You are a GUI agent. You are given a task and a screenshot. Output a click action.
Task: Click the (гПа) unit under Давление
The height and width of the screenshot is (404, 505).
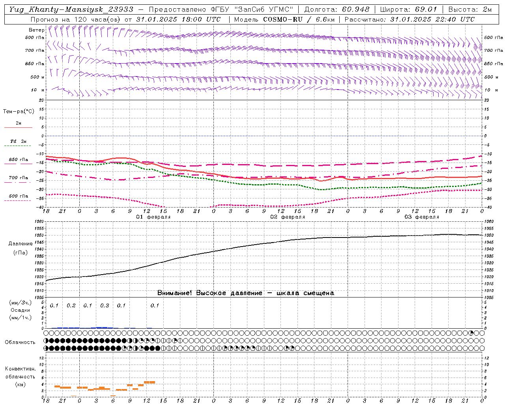[x=21, y=253]
